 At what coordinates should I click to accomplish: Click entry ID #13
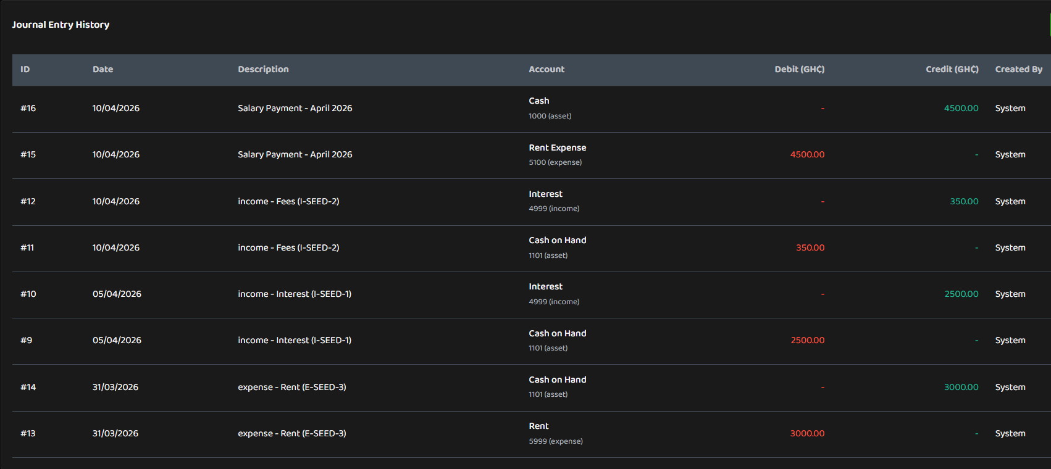pos(28,433)
